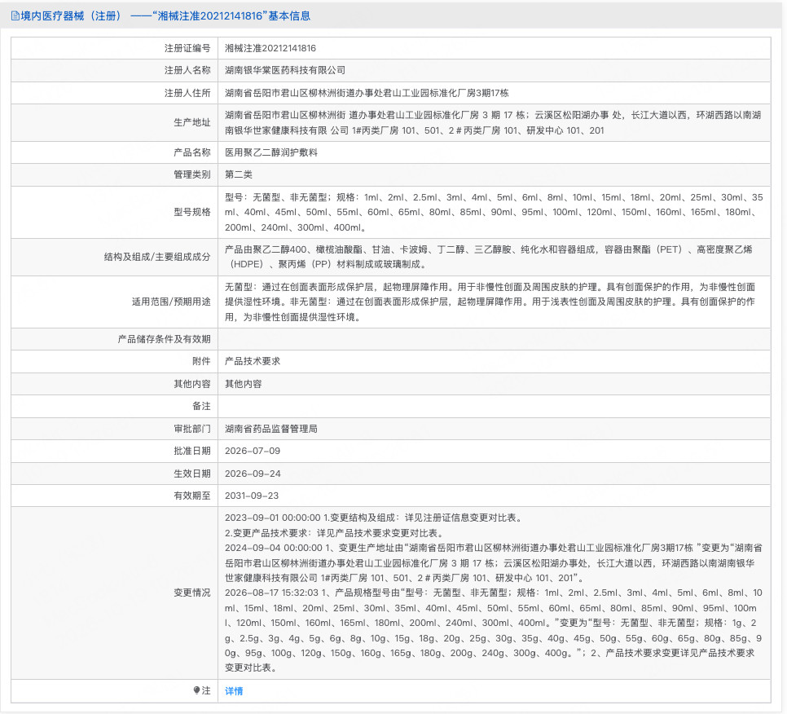Click 产品技术要求 in the 附件 row

click(x=253, y=361)
